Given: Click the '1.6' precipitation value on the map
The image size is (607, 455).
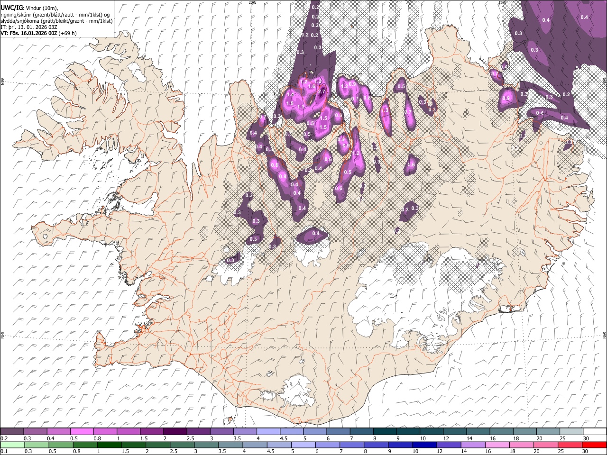Looking at the screenshot, I should click(x=312, y=87).
